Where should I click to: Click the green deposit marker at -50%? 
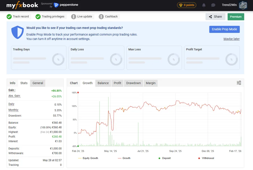pos(78,146)
